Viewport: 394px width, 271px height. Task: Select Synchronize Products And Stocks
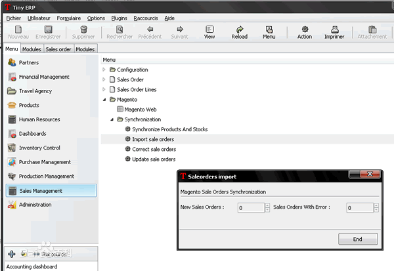169,129
